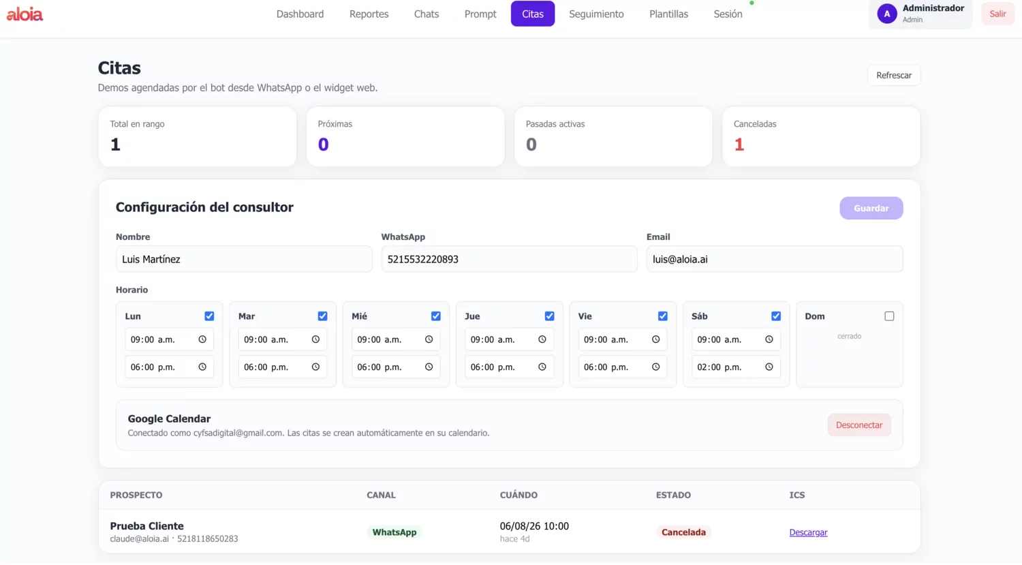The height and width of the screenshot is (565, 1022).
Task: Open clock picker for Sáb start time
Action: [x=769, y=339]
